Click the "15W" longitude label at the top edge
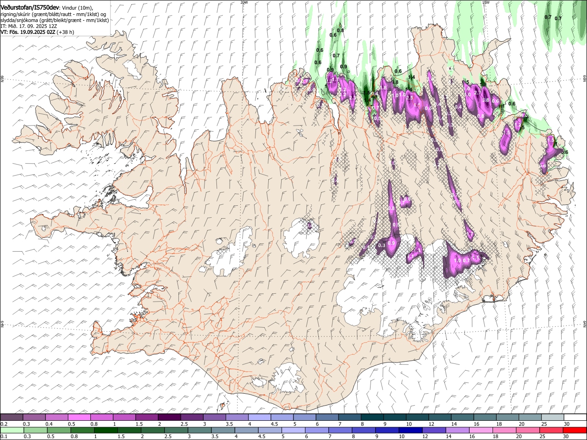Viewport: 587px width, 440px height. coord(486,2)
